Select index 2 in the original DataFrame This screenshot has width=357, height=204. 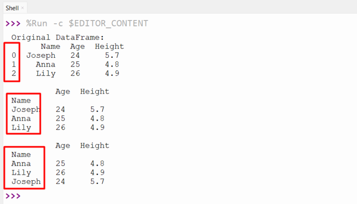(x=14, y=74)
